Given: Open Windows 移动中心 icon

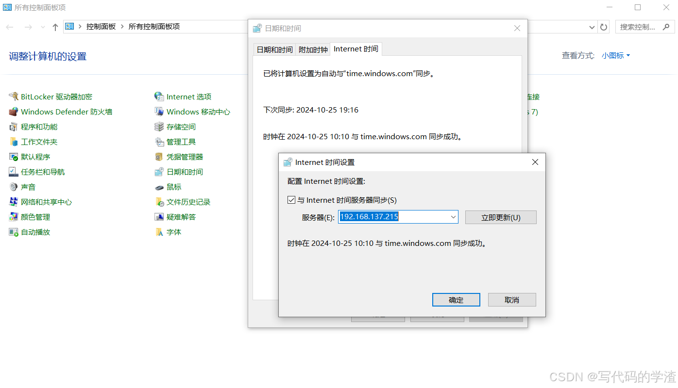Looking at the screenshot, I should pyautogui.click(x=159, y=112).
